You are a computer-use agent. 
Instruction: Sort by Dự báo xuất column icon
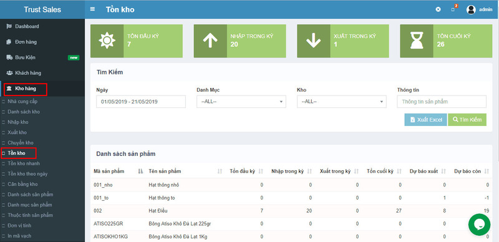tap(443, 172)
